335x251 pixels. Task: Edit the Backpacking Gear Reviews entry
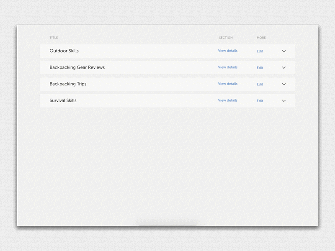[x=260, y=68]
